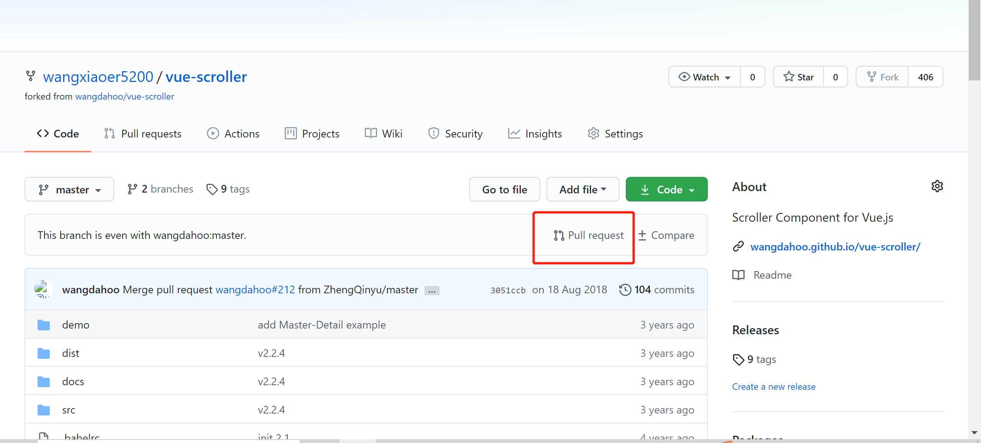Screen dimensions: 981x443
Task: Open the Security tab
Action: click(455, 134)
